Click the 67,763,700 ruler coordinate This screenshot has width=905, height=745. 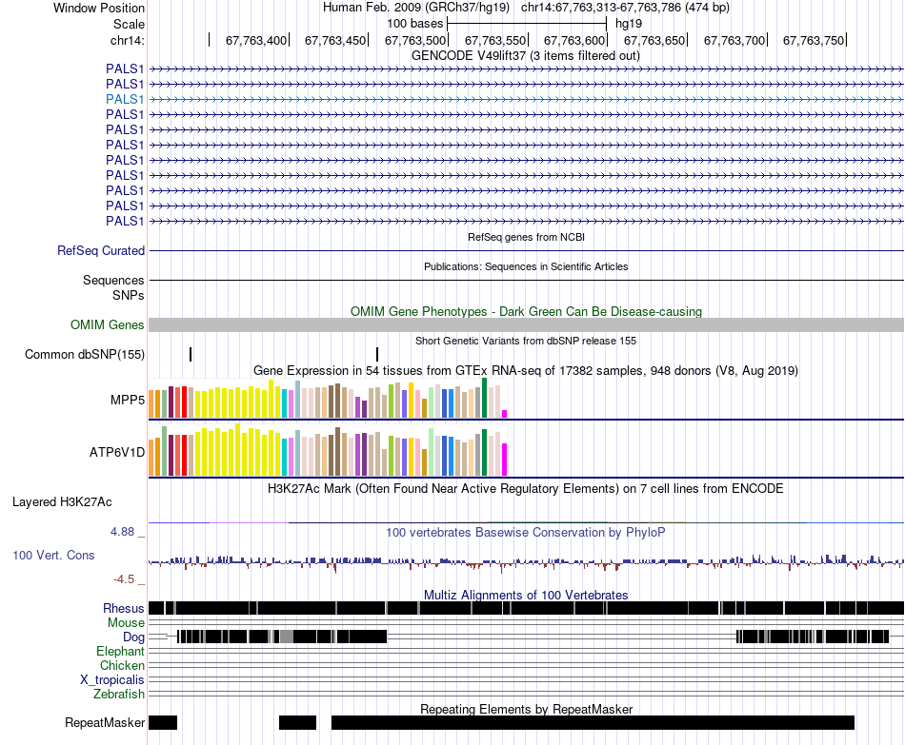(734, 40)
